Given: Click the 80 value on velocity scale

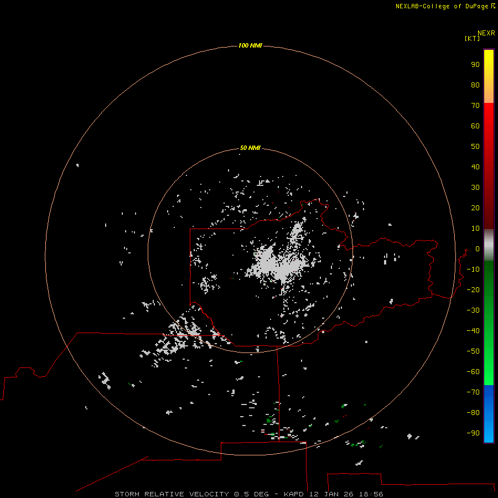Looking at the screenshot, I should point(475,85).
